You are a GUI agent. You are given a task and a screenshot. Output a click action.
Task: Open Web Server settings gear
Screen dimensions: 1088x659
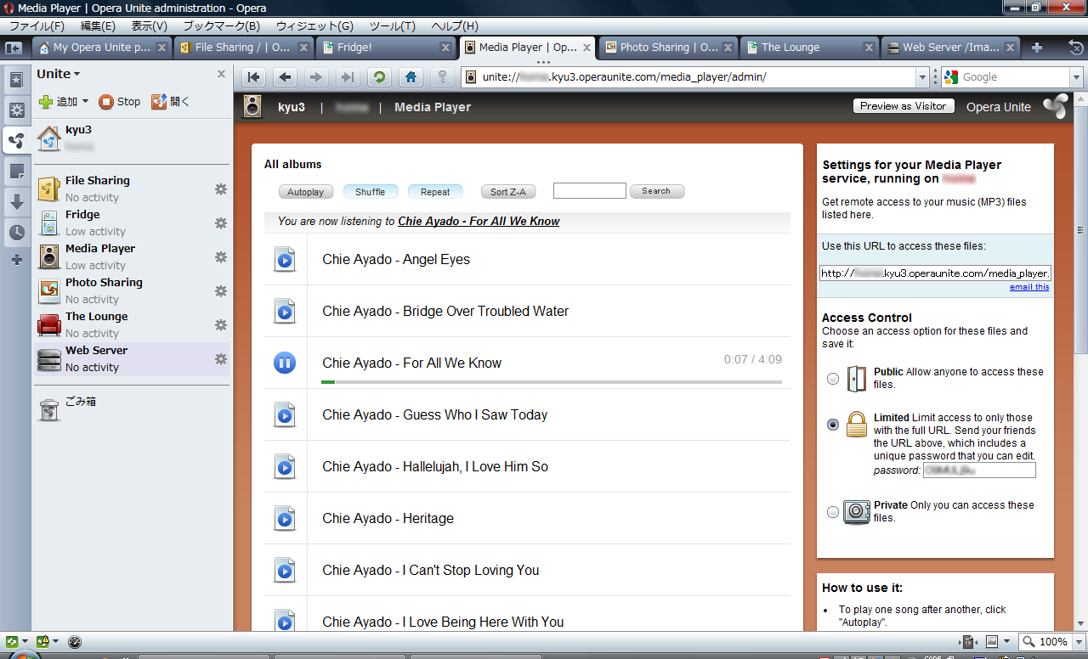tap(221, 358)
